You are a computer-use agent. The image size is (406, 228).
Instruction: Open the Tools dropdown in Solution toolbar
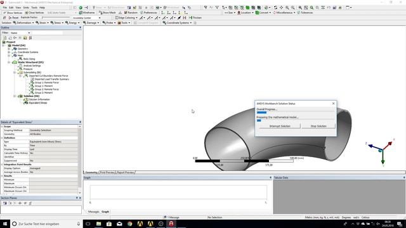click(124, 23)
